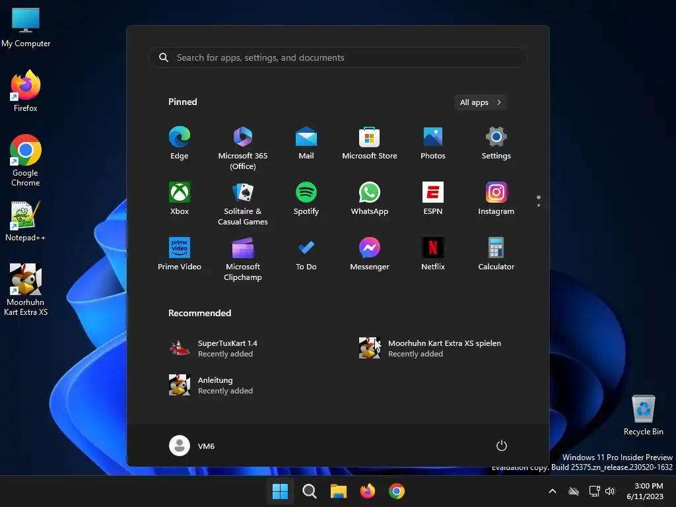Open Netflix
Image resolution: width=676 pixels, height=507 pixels.
(433, 254)
